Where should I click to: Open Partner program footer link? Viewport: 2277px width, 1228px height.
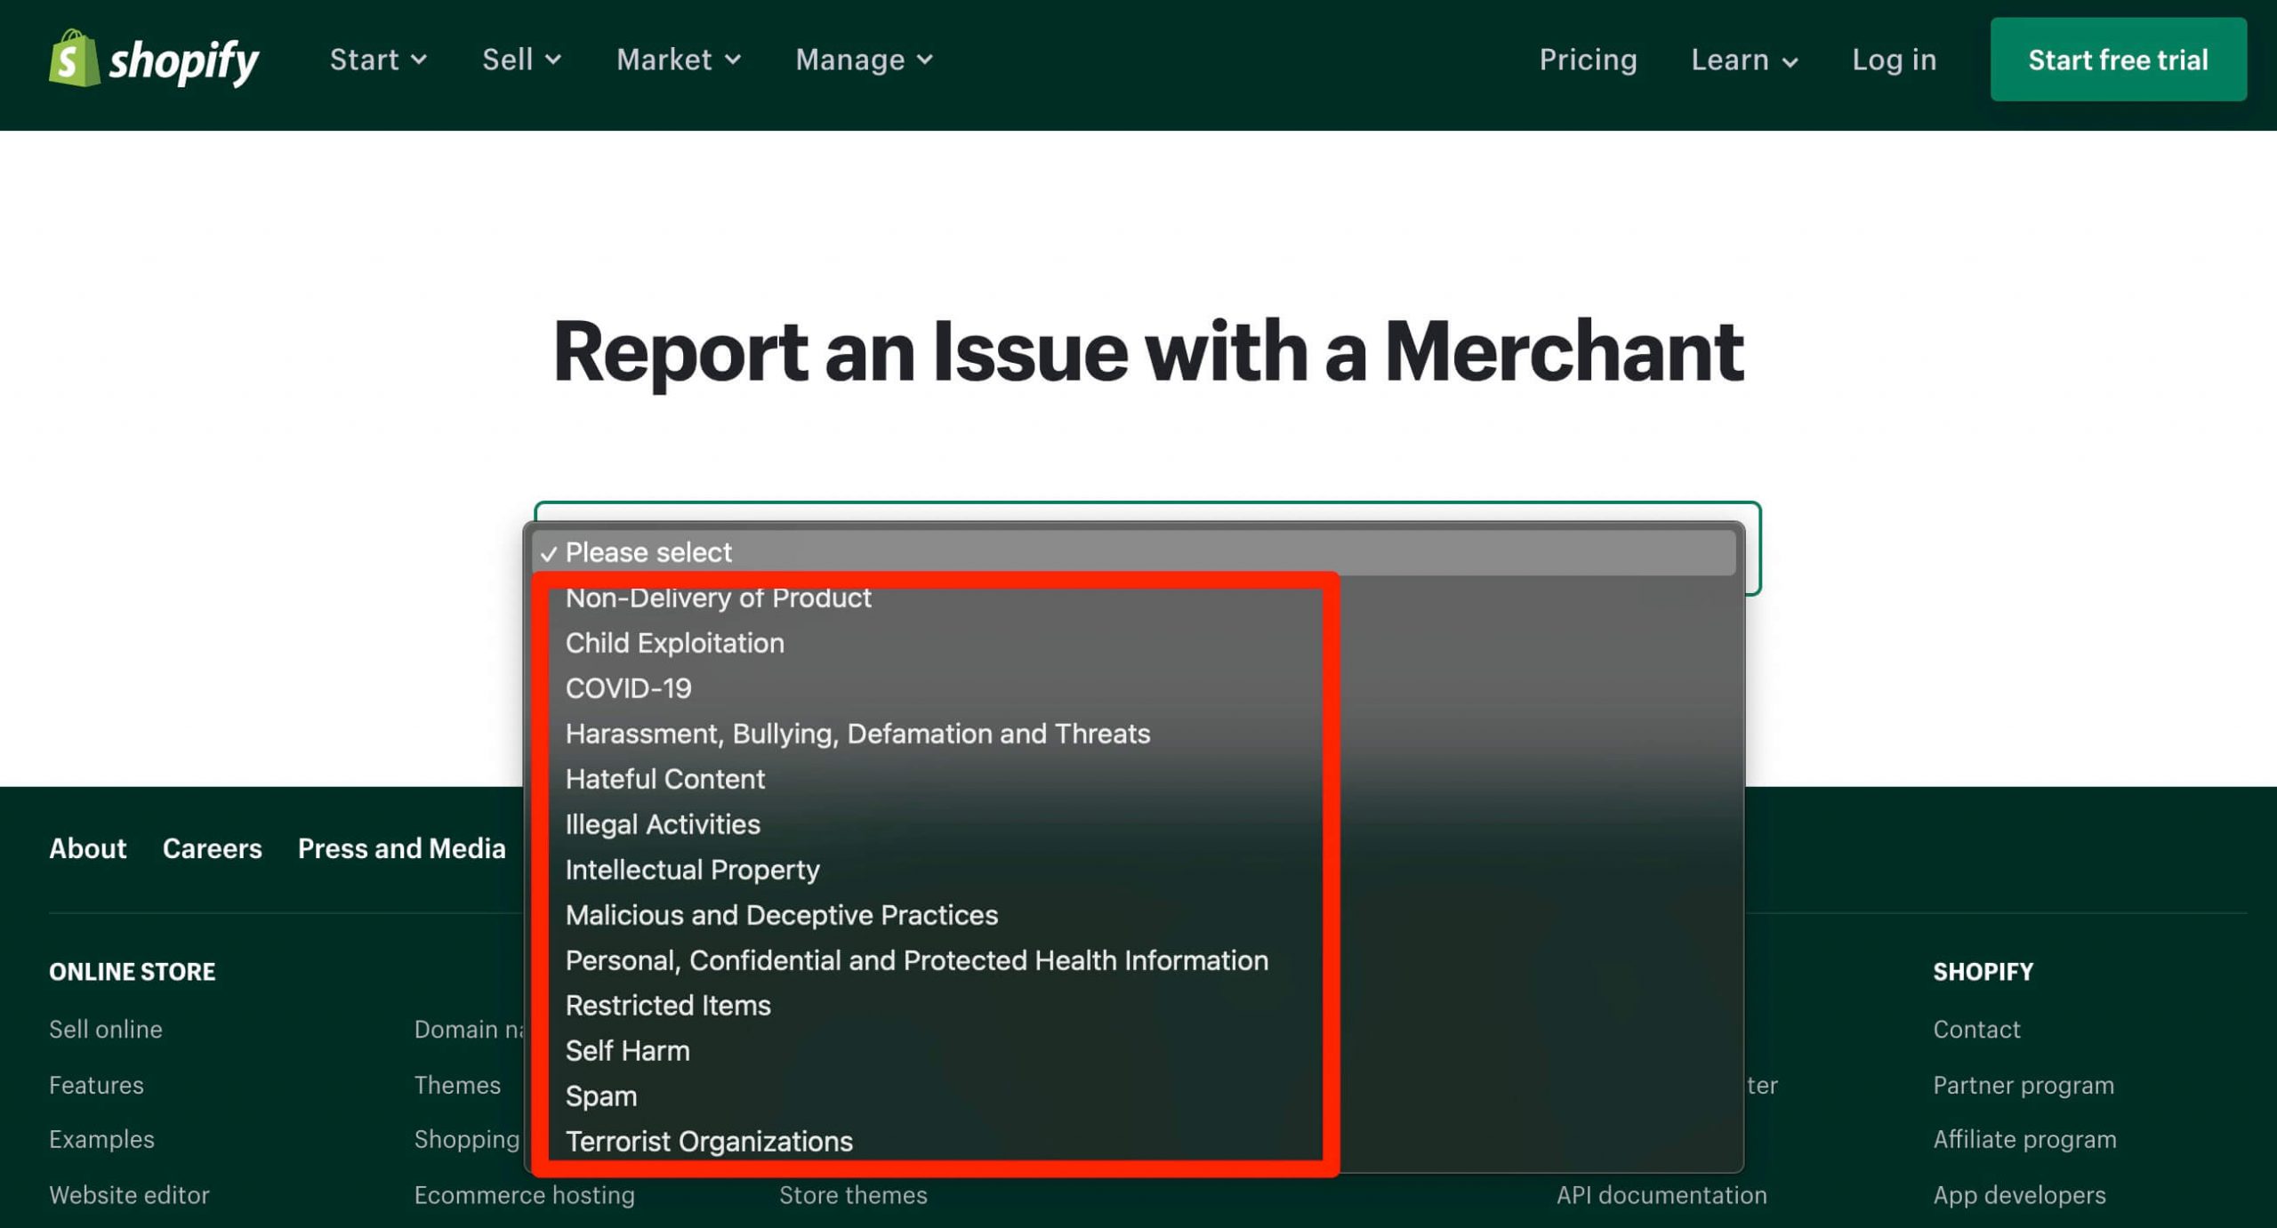click(2024, 1085)
